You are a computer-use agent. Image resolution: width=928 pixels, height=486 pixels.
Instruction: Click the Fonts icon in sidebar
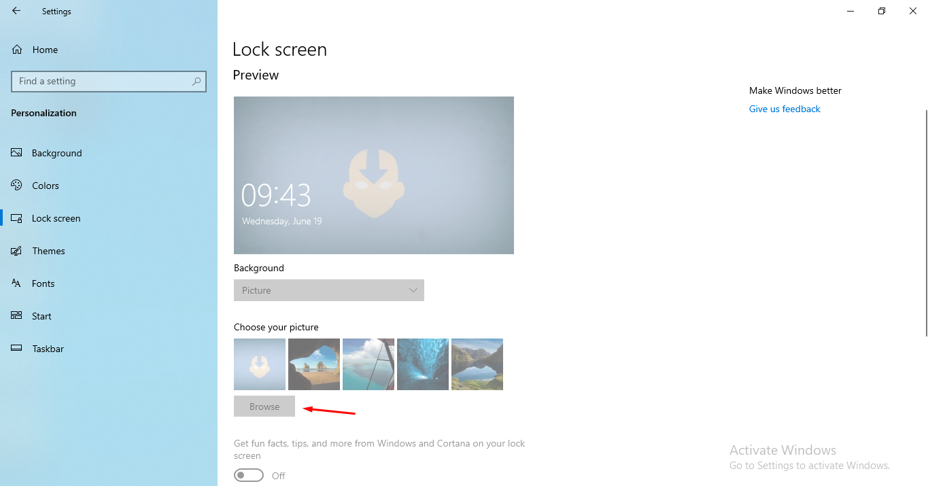17,283
